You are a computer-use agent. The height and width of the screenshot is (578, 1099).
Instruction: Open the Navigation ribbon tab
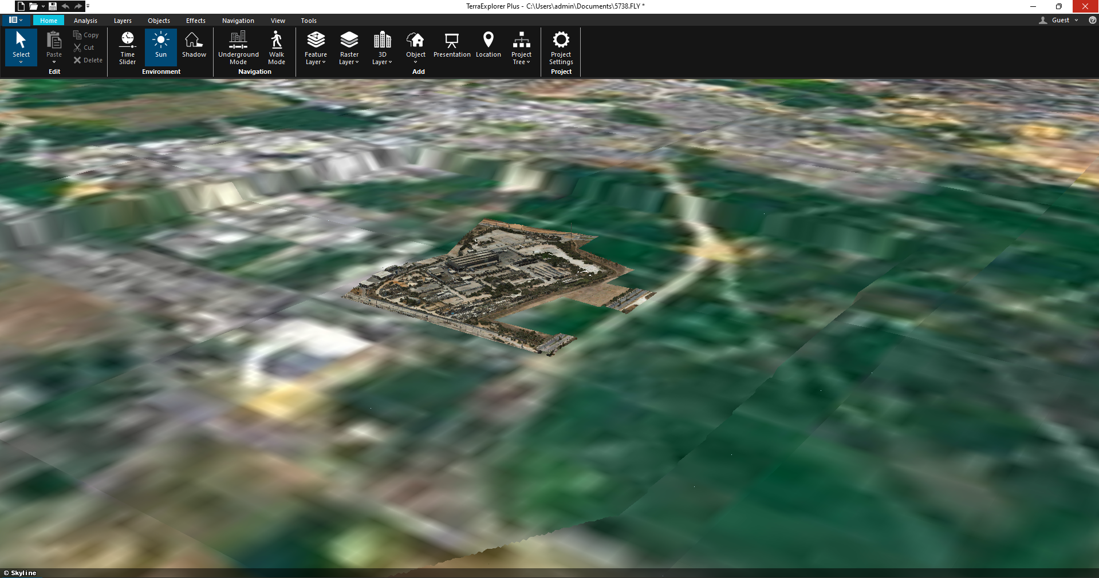[x=238, y=21]
